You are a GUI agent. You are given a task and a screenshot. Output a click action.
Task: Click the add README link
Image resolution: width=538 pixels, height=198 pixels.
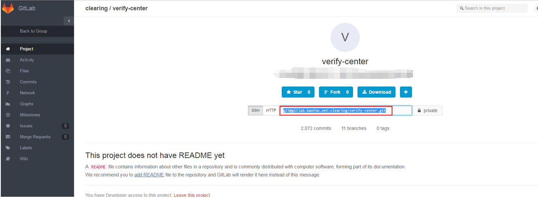pos(149,175)
